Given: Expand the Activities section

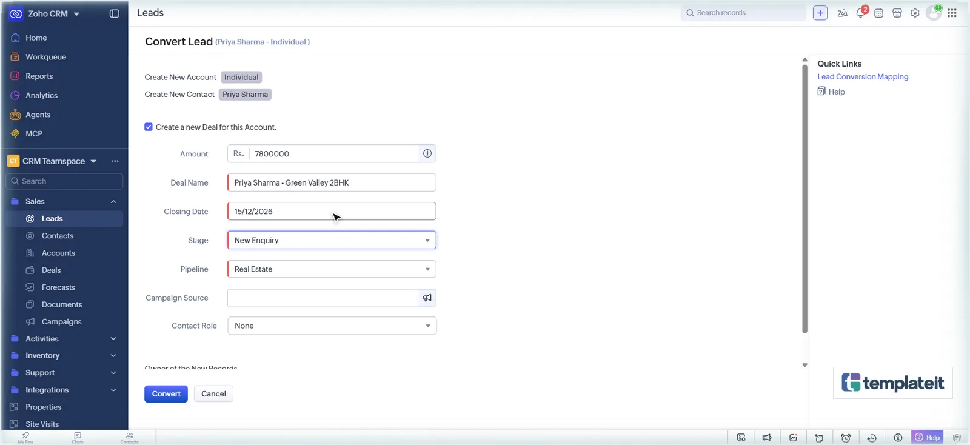Looking at the screenshot, I should coord(113,339).
